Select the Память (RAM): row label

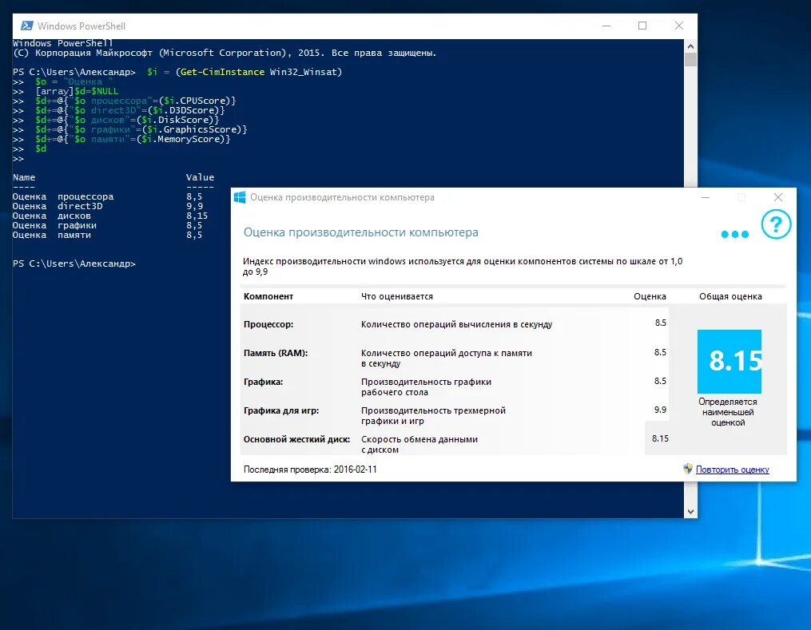click(276, 353)
